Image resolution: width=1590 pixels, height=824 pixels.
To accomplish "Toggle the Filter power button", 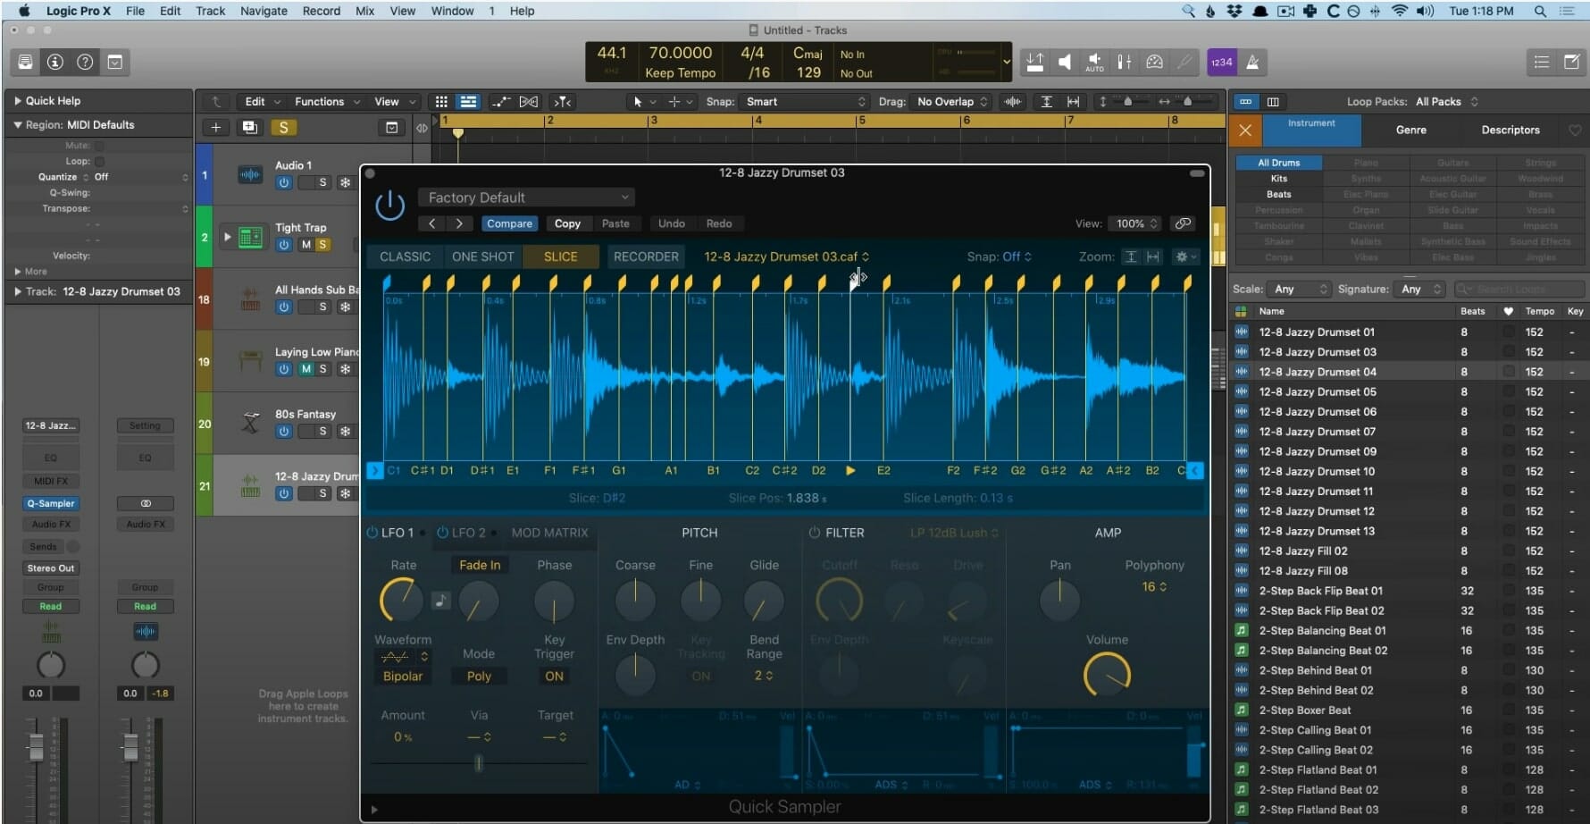I will 815,533.
